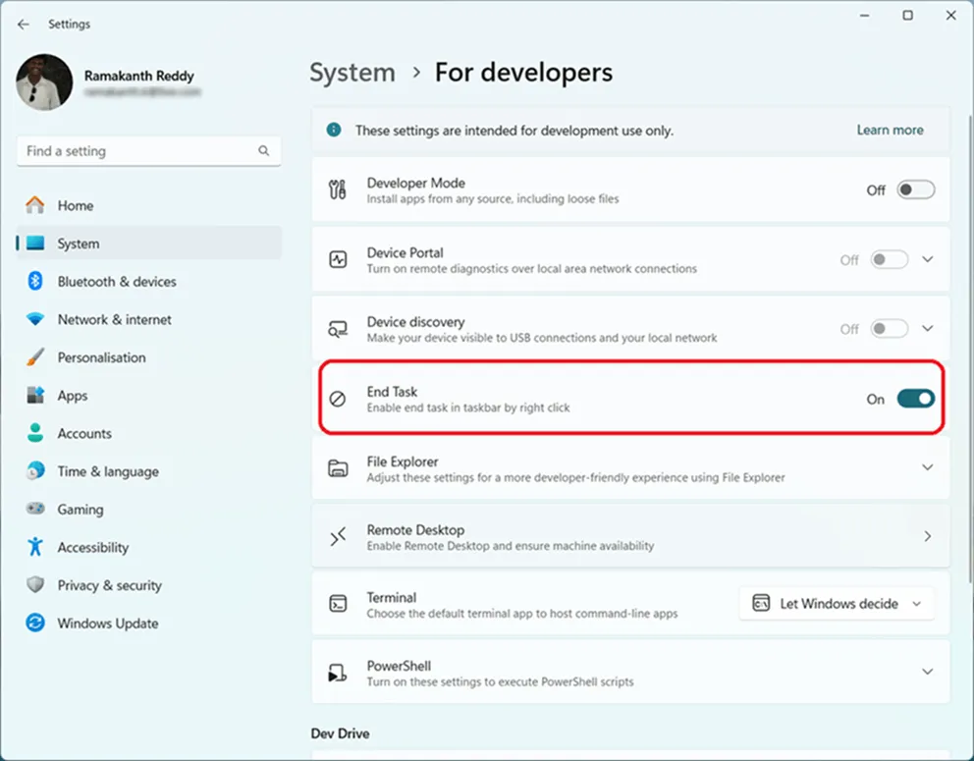This screenshot has height=761, width=974.
Task: Click the Bluetooth & devices icon
Action: click(36, 282)
